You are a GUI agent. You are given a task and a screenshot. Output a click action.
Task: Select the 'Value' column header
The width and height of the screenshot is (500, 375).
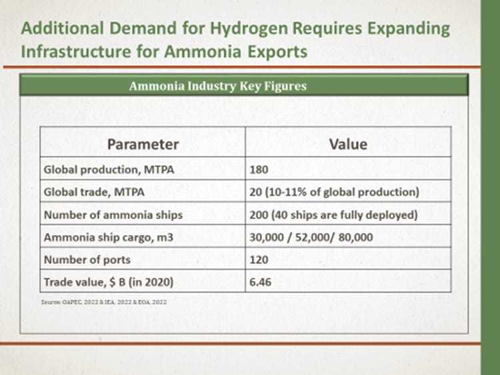point(348,142)
